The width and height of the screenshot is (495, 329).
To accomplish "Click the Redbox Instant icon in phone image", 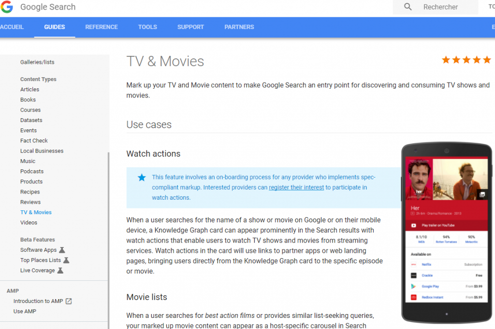I will coord(414,297).
